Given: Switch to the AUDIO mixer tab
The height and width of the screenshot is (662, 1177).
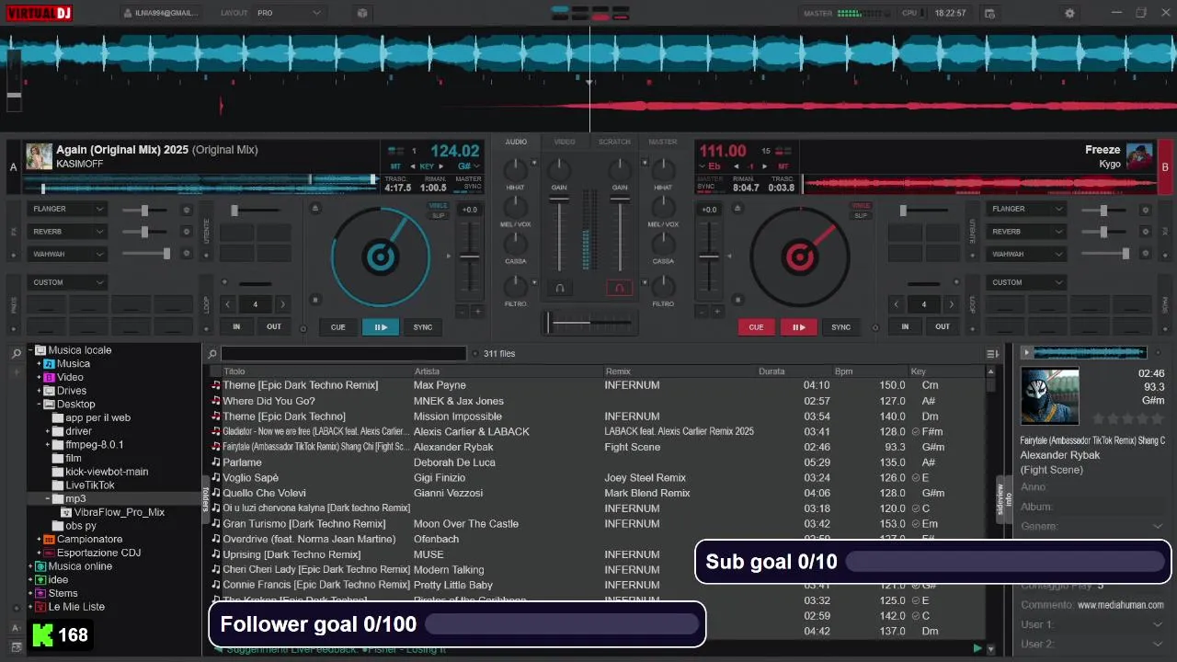Looking at the screenshot, I should (x=516, y=142).
